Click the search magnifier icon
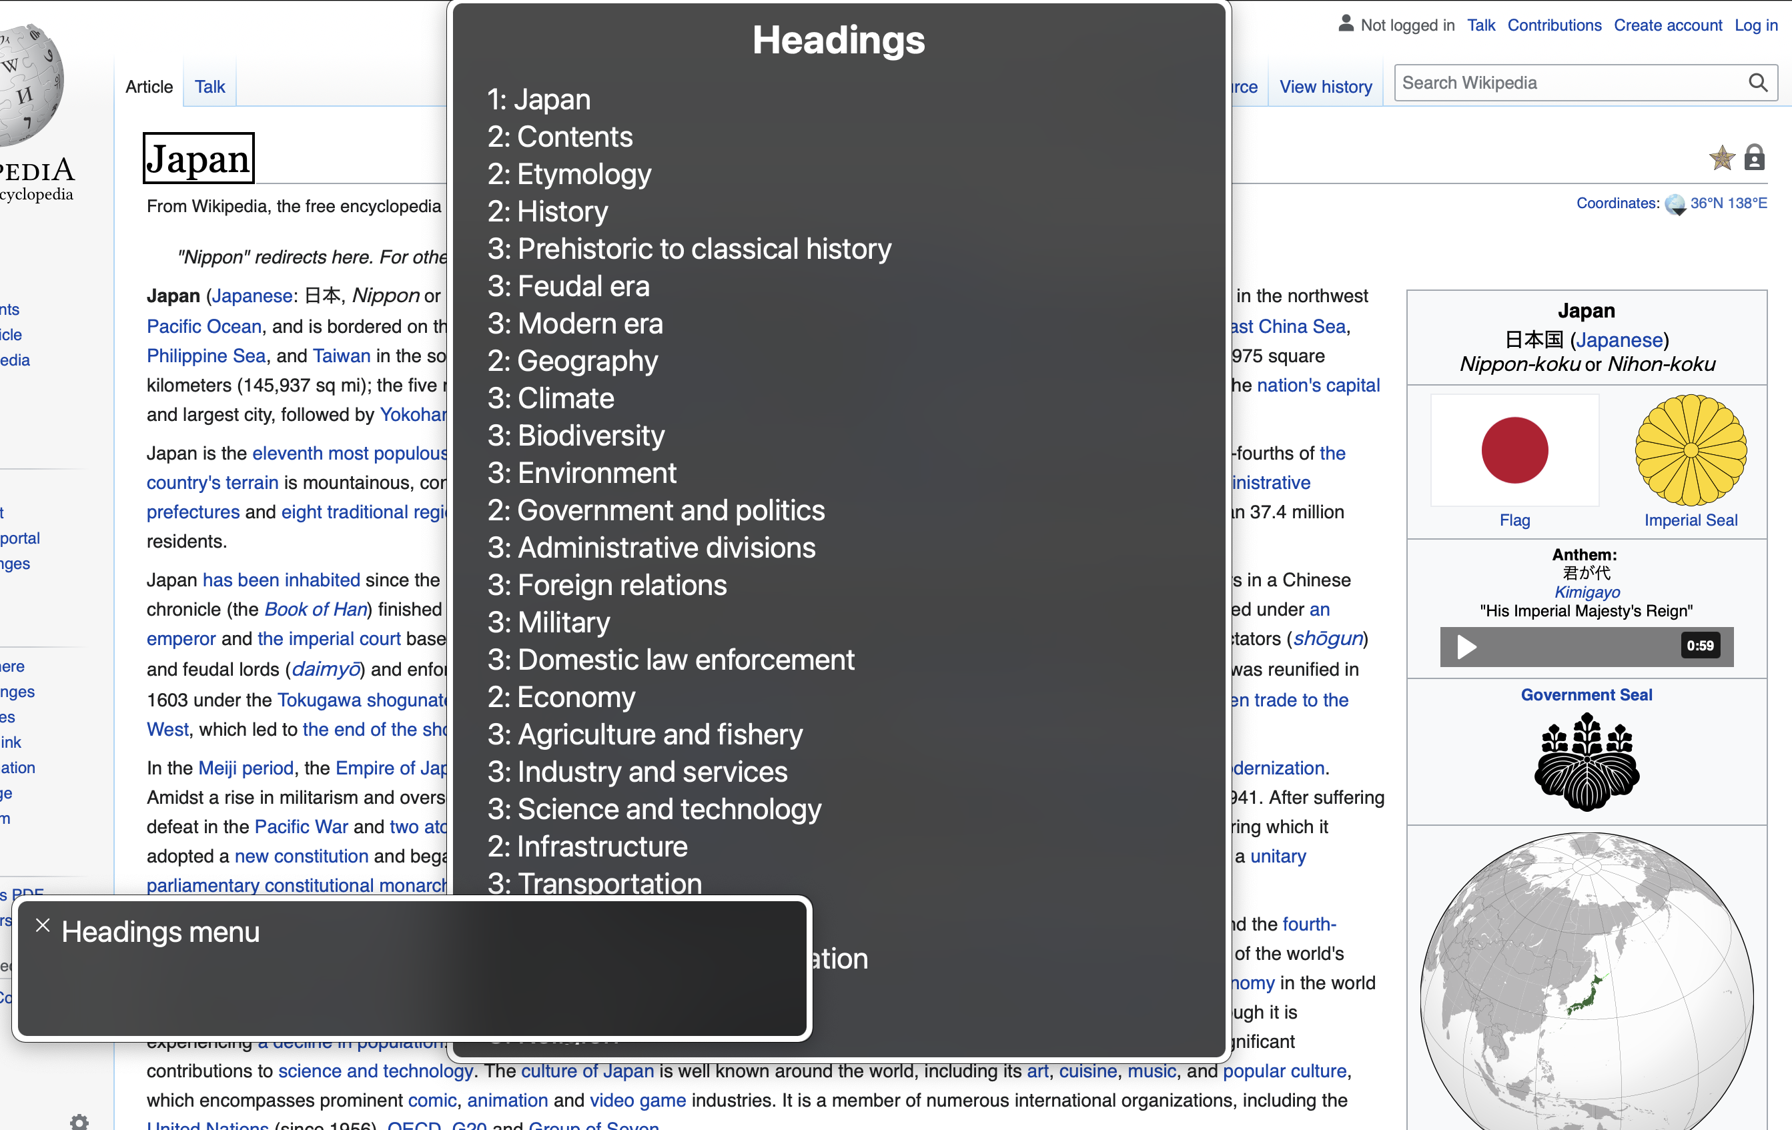1792x1130 pixels. (x=1758, y=83)
